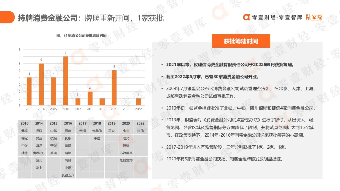Click the table cell 盛银
The width and height of the screenshot is (340, 191).
(54, 153)
